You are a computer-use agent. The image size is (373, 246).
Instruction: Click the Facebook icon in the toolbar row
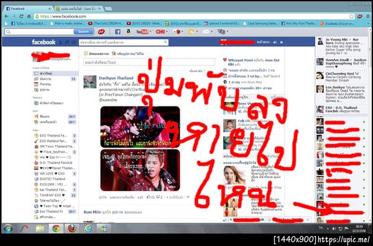117,32
